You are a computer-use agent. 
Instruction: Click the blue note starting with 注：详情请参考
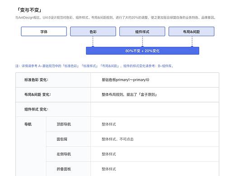point(94,66)
